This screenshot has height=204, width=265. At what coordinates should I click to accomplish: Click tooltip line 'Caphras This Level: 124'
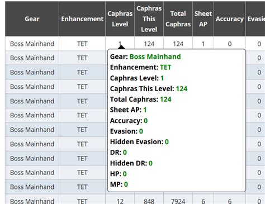149,89
